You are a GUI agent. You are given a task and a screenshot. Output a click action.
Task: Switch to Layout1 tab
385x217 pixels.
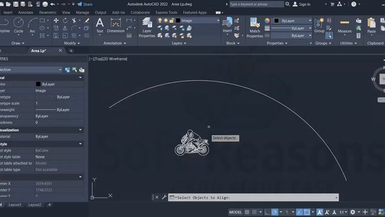click(15, 205)
